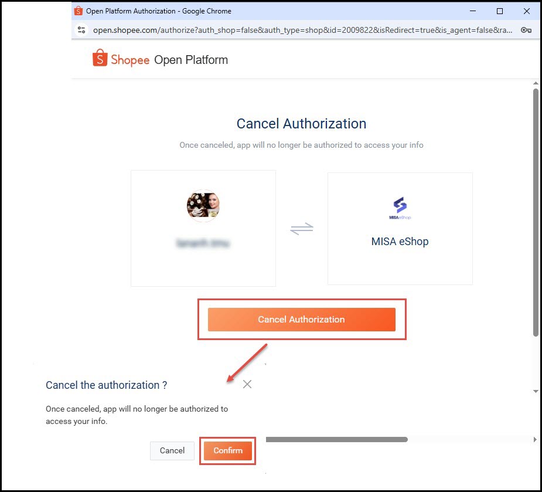Image resolution: width=542 pixels, height=492 pixels.
Task: Close the Open Platform Authorization window
Action: [x=526, y=11]
